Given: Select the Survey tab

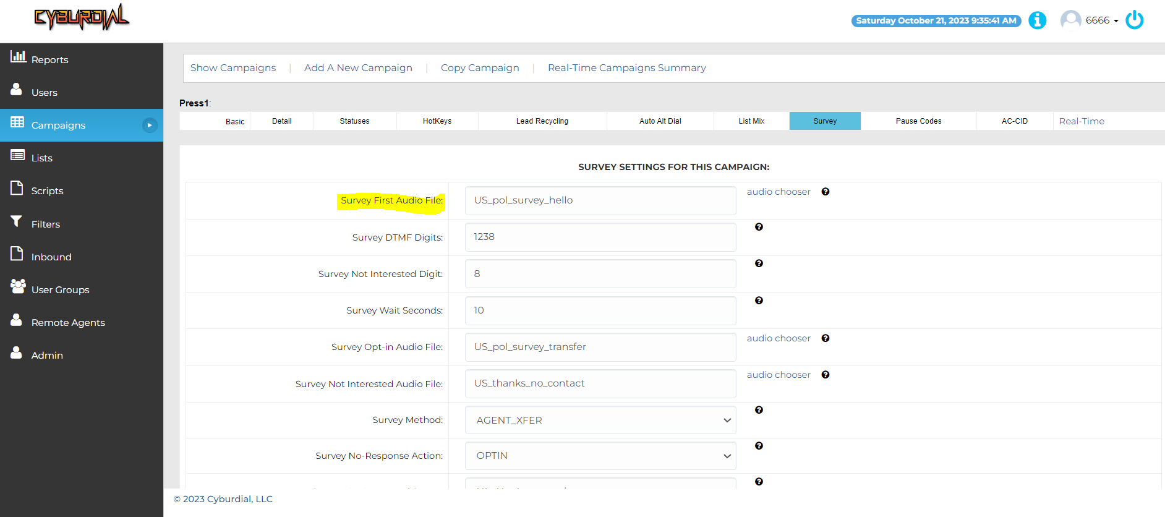Looking at the screenshot, I should 825,121.
